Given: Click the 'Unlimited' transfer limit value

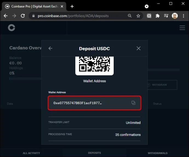Looking at the screenshot, I should [x=133, y=123].
